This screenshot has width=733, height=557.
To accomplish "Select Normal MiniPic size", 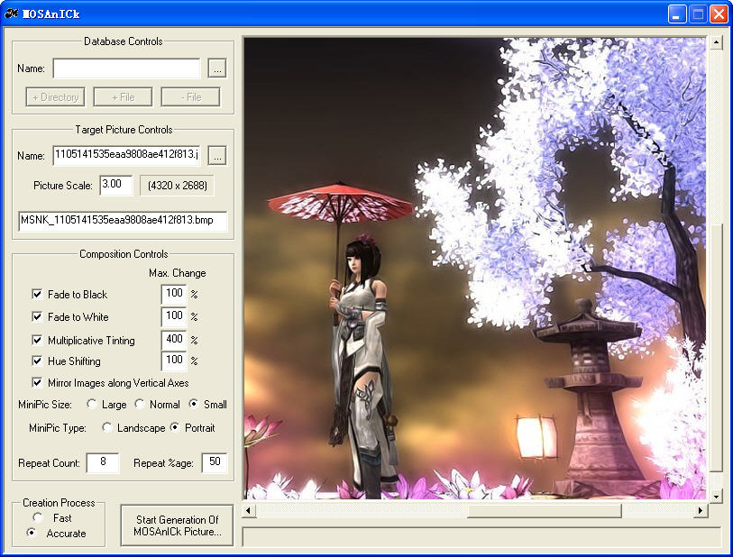I will coord(140,404).
